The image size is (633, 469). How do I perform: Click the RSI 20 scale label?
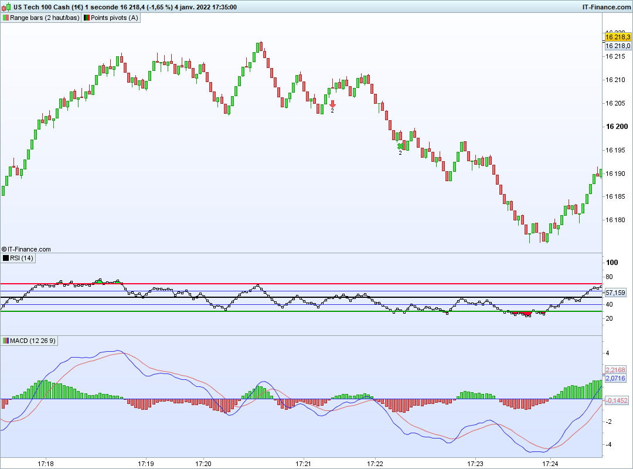609,319
